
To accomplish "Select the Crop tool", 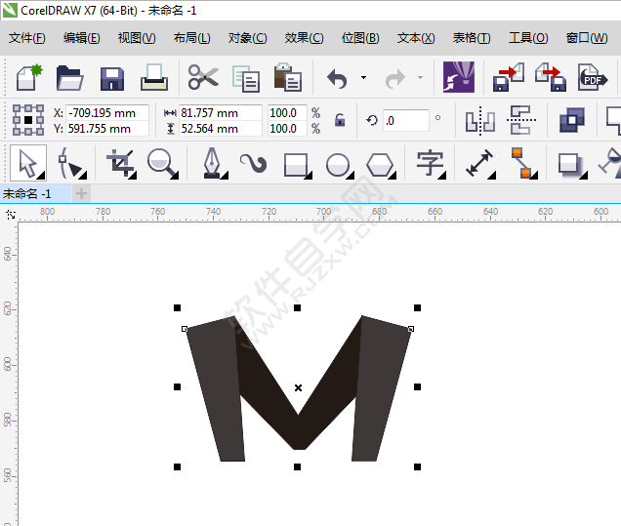I will tap(121, 162).
